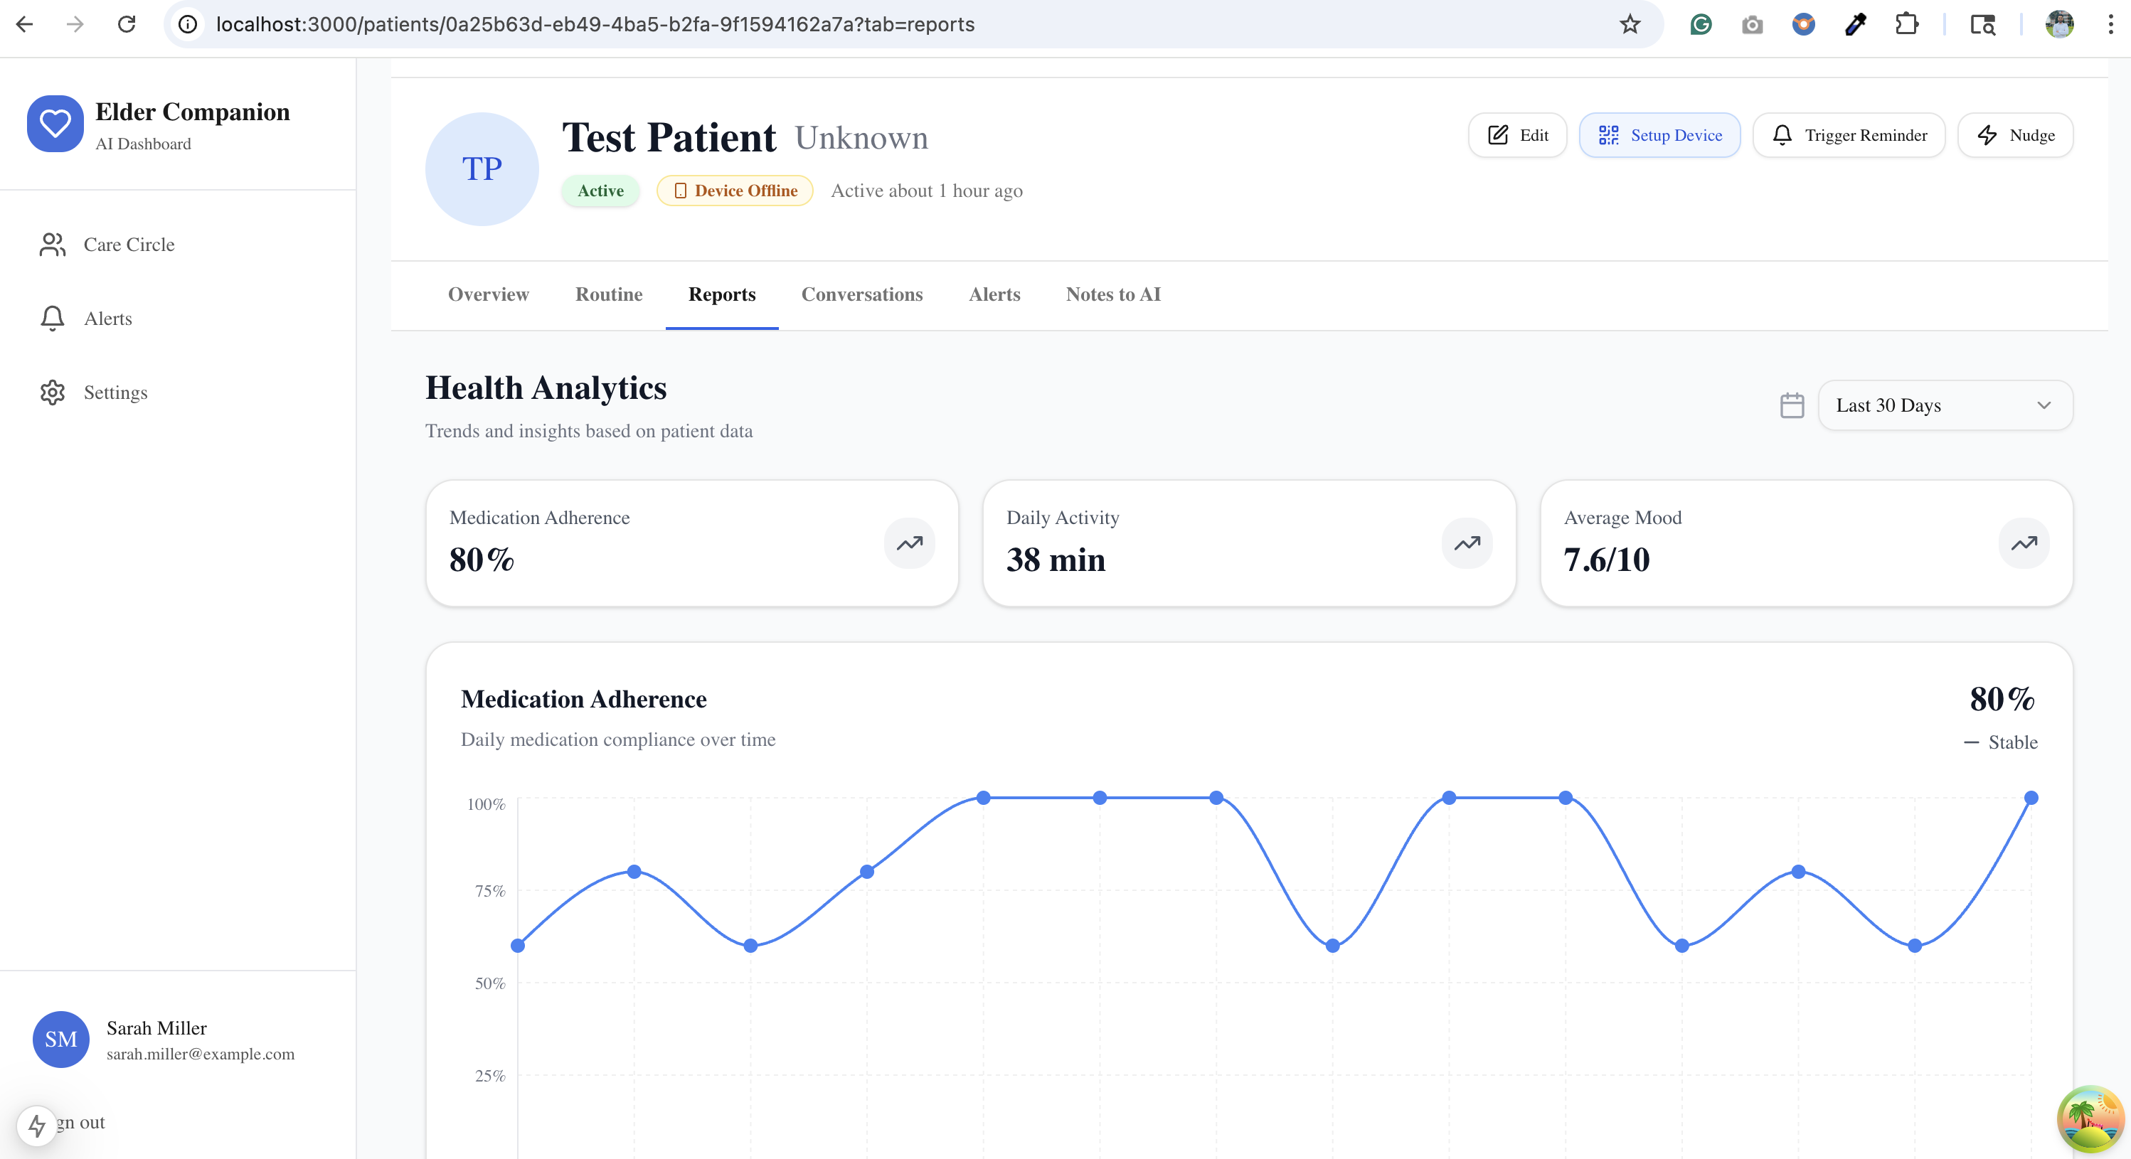Switch to the Conversations tab
The height and width of the screenshot is (1159, 2131).
pyautogui.click(x=861, y=294)
